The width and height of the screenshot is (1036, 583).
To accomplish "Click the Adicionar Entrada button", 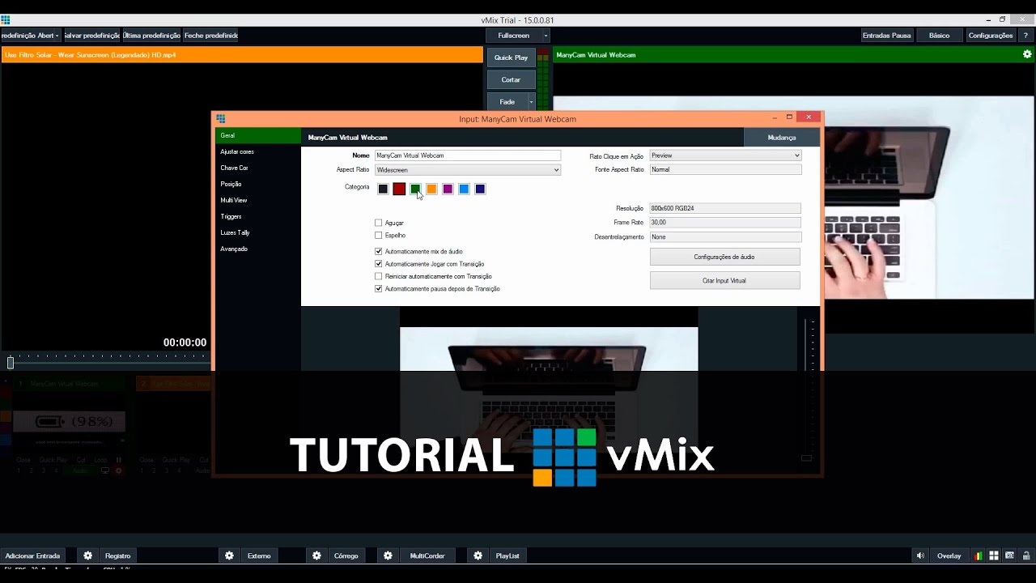I will pyautogui.click(x=33, y=555).
